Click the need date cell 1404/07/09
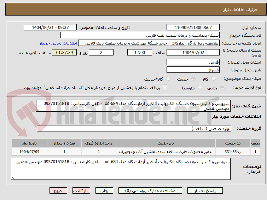Image resolution: width=267 pixels, height=200 pixels. [x=29, y=152]
